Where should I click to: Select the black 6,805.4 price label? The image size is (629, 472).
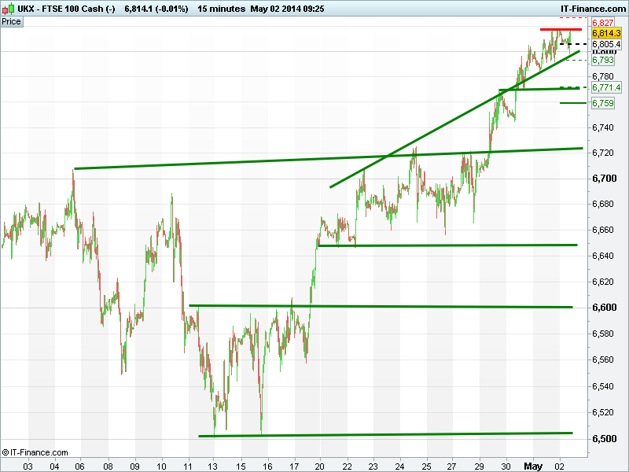(605, 44)
